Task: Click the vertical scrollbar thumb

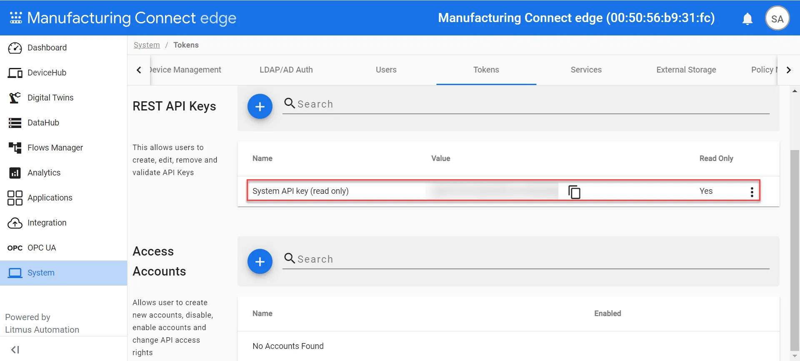Action: (x=795, y=251)
